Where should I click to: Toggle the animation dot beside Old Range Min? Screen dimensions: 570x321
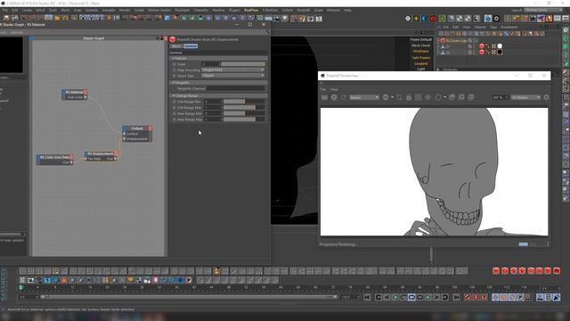(x=175, y=102)
